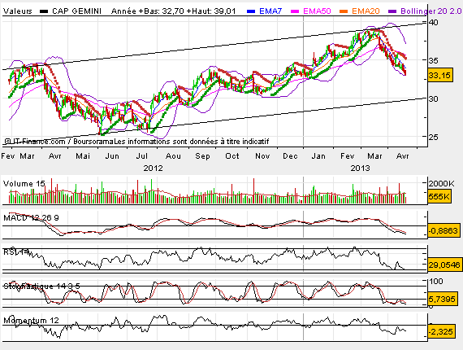
Task: Click the 'Valeurs' label
Action: point(18,11)
